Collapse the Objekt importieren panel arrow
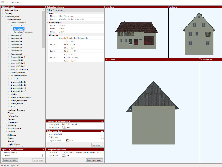 (102, 131)
